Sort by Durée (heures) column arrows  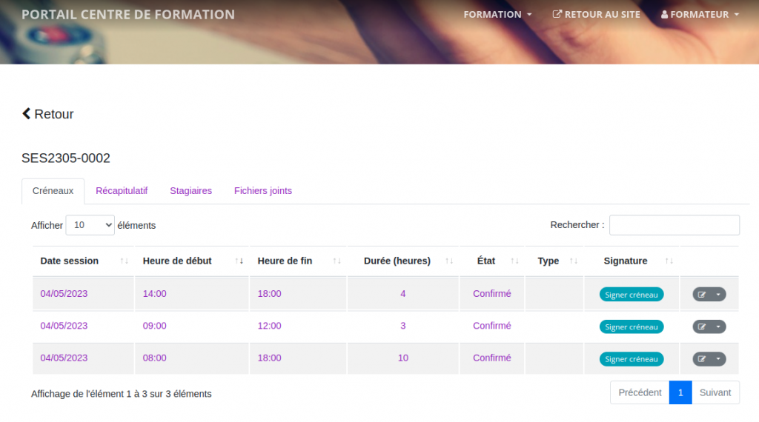449,261
